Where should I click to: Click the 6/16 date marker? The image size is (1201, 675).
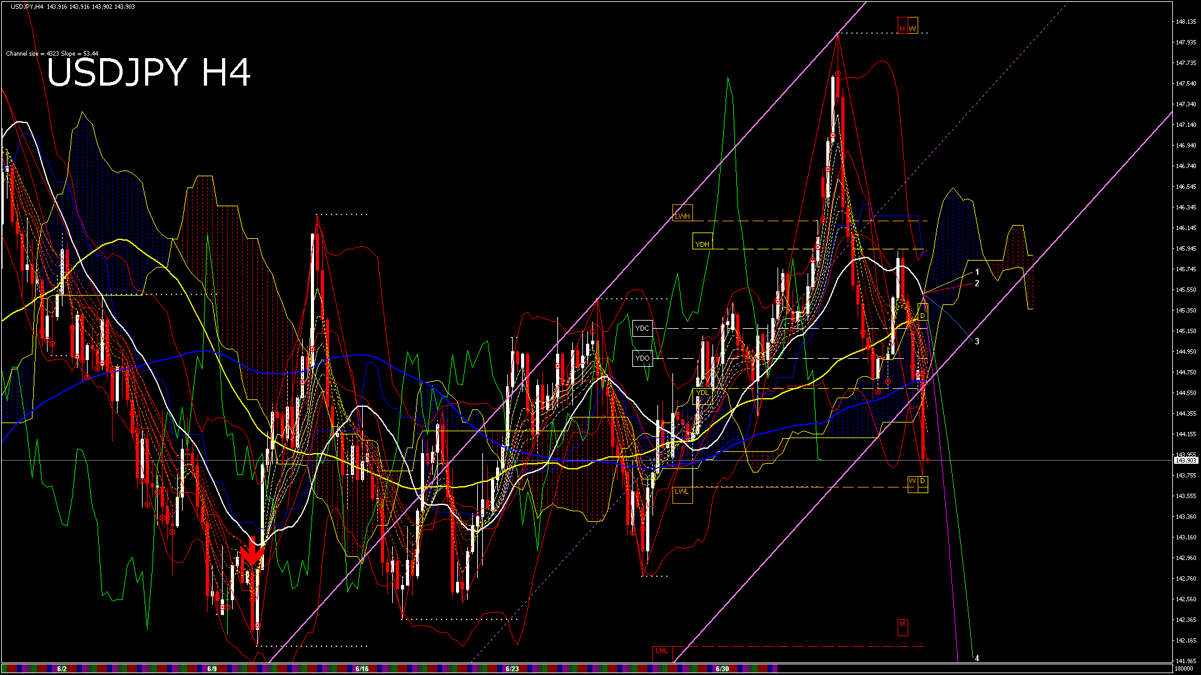pos(362,669)
